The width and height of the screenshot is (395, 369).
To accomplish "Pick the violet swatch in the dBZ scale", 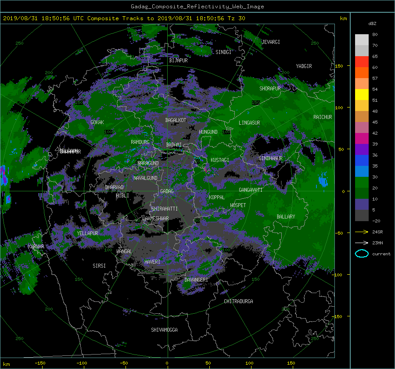I will click(362, 149).
